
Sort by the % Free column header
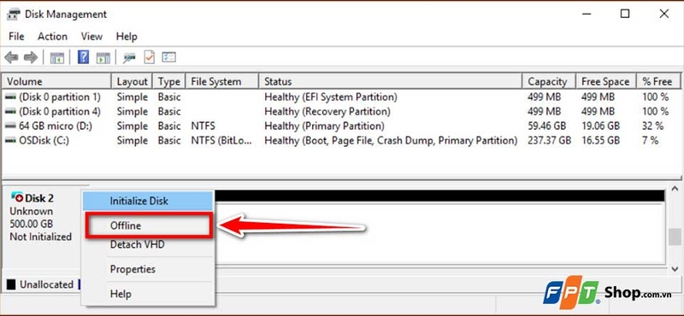click(659, 81)
